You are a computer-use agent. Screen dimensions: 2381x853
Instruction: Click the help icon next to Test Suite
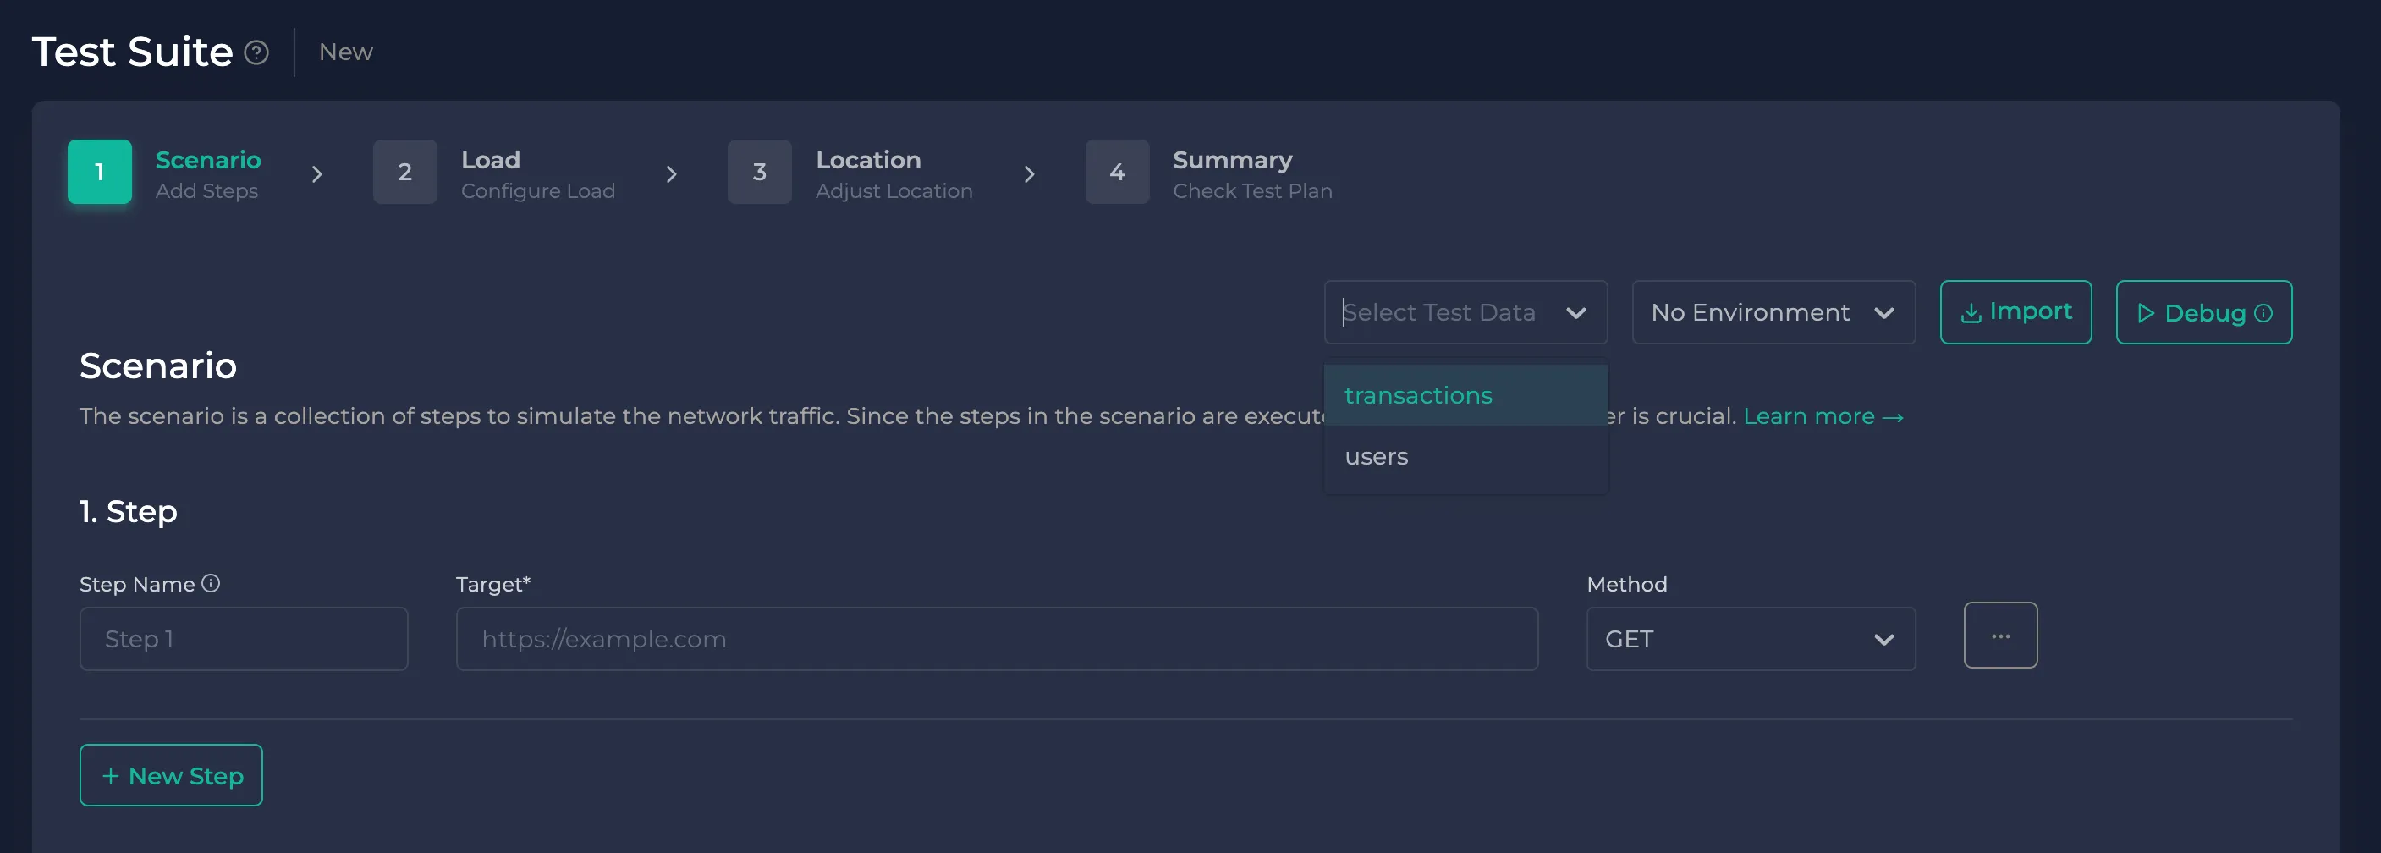[256, 52]
